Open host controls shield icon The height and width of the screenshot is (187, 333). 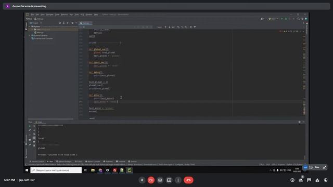[326, 180]
